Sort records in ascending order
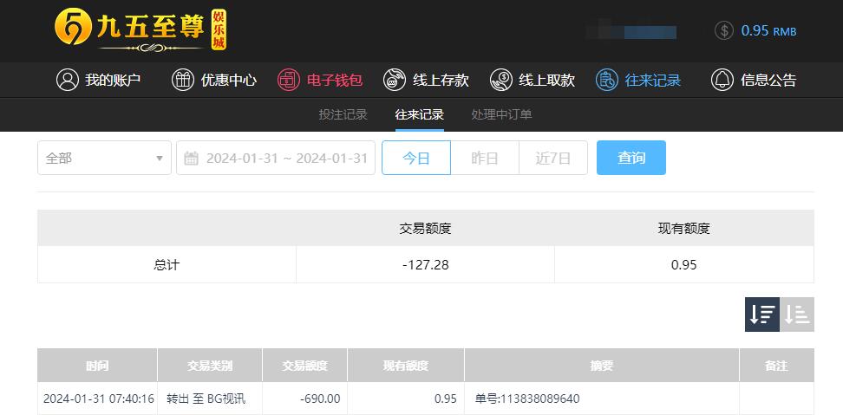The width and height of the screenshot is (843, 415). point(797,314)
